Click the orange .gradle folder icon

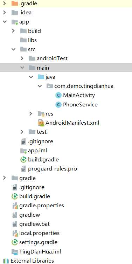click(15, 4)
